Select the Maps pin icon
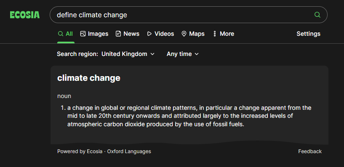The image size is (344, 167). [x=184, y=34]
